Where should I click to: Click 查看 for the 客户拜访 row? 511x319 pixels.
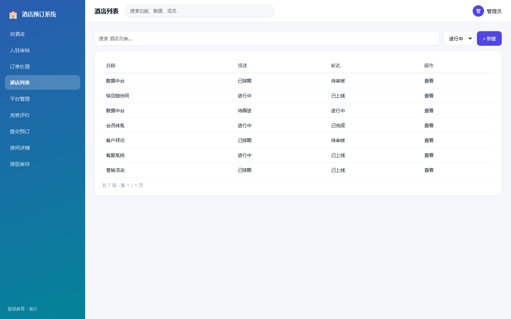pos(429,140)
